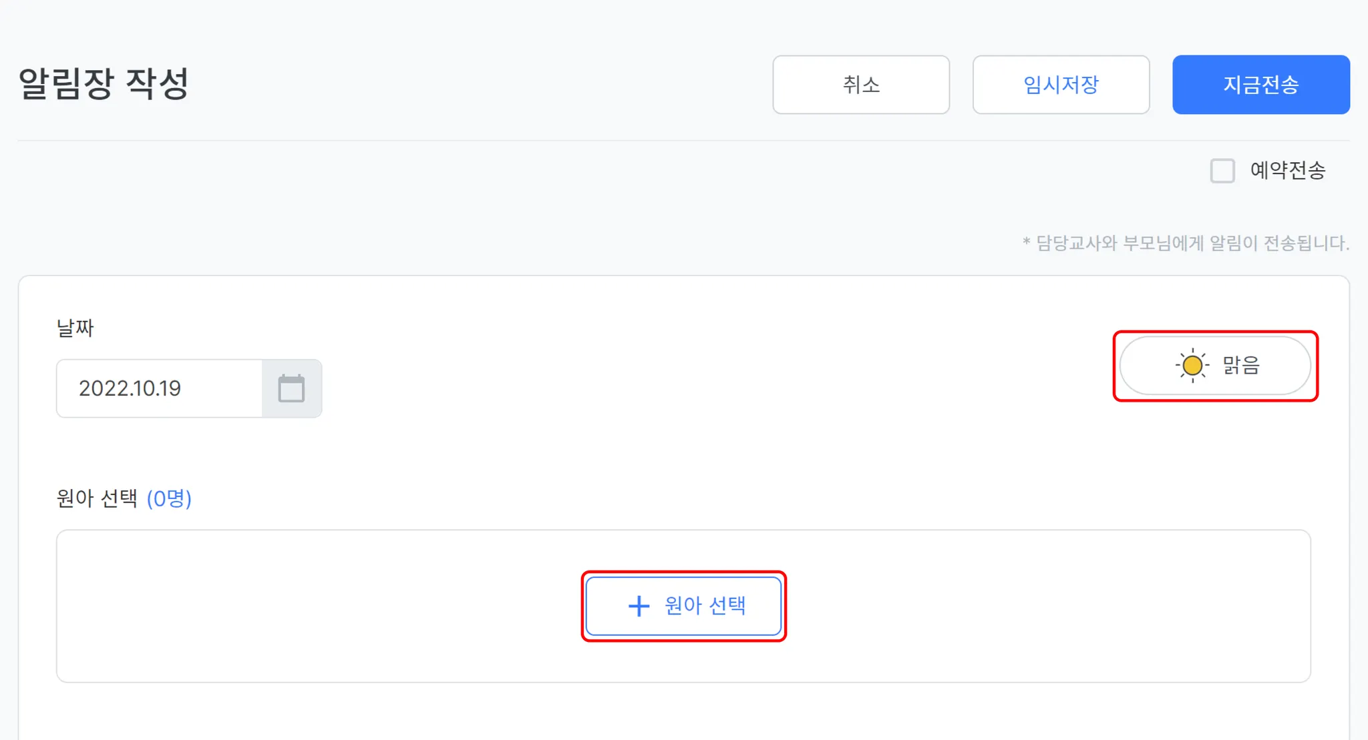This screenshot has height=740, width=1368.
Task: Save draft with 임시저장 button
Action: pos(1061,85)
